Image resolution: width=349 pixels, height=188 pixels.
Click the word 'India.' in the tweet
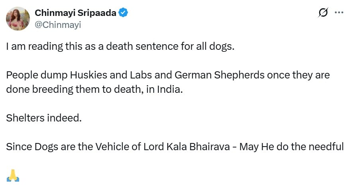170,90
